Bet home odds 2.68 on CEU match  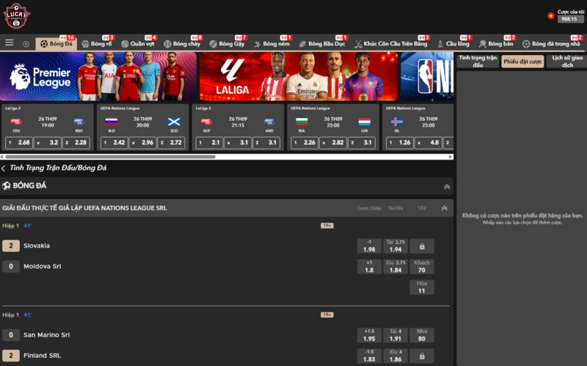tap(19, 143)
